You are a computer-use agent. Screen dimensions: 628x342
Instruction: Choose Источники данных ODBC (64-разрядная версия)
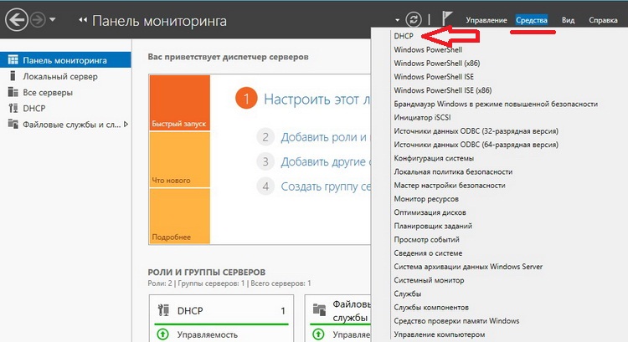click(x=476, y=145)
